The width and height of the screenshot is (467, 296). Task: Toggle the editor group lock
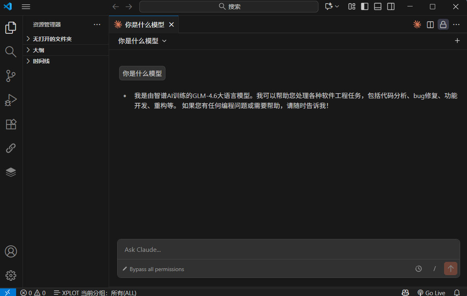point(443,24)
